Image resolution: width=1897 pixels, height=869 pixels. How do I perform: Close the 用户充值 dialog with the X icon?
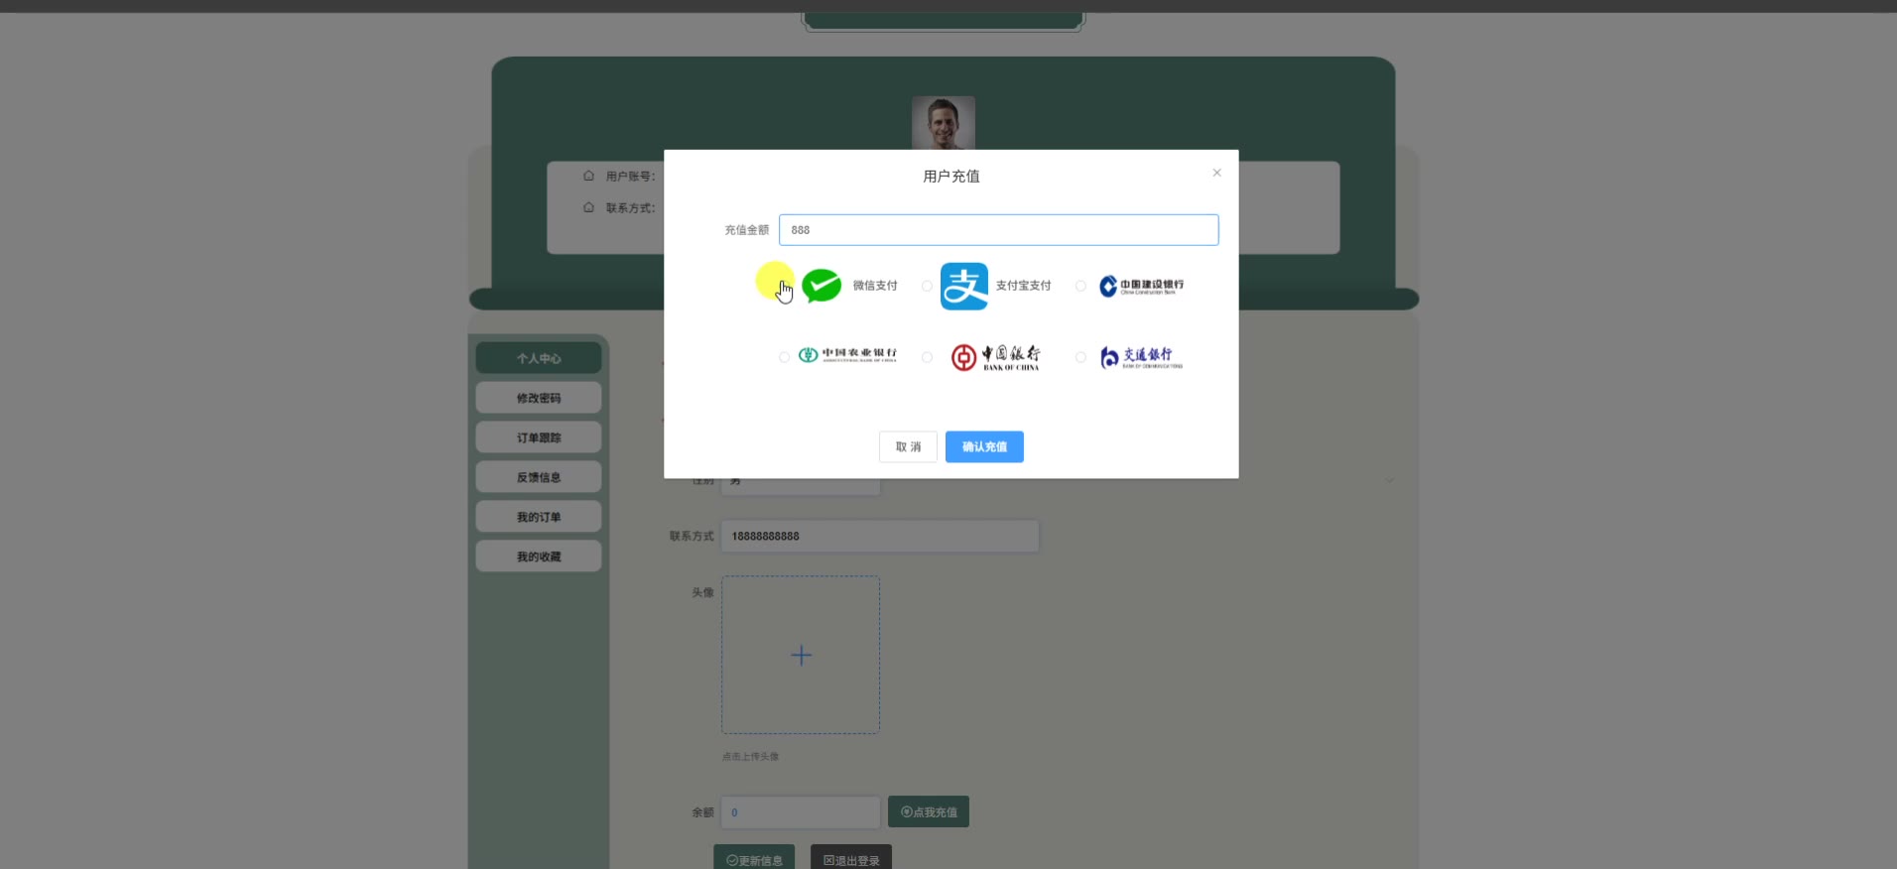[1216, 173]
